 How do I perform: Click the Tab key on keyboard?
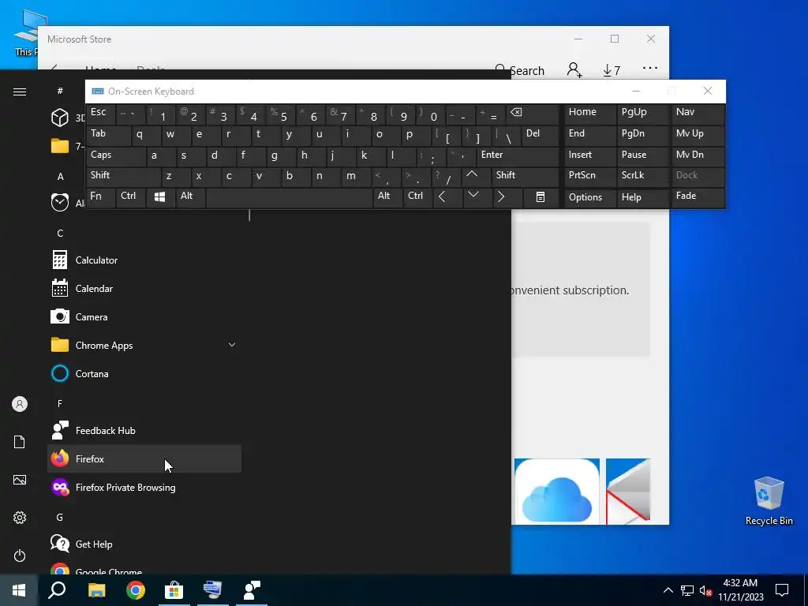tap(108, 135)
